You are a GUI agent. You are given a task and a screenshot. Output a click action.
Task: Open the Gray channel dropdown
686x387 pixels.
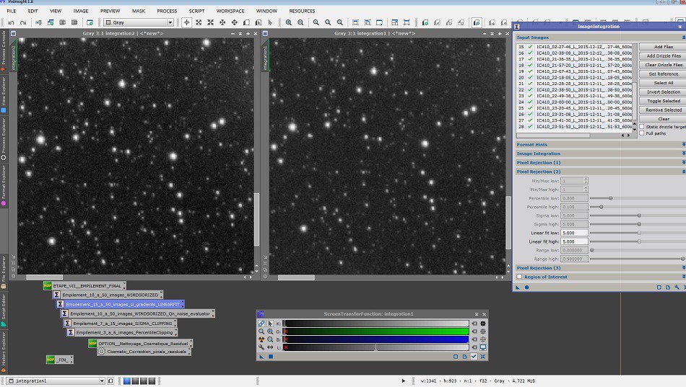click(139, 23)
